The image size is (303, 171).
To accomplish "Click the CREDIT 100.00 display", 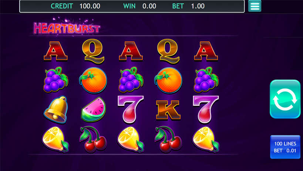I will point(75,6).
